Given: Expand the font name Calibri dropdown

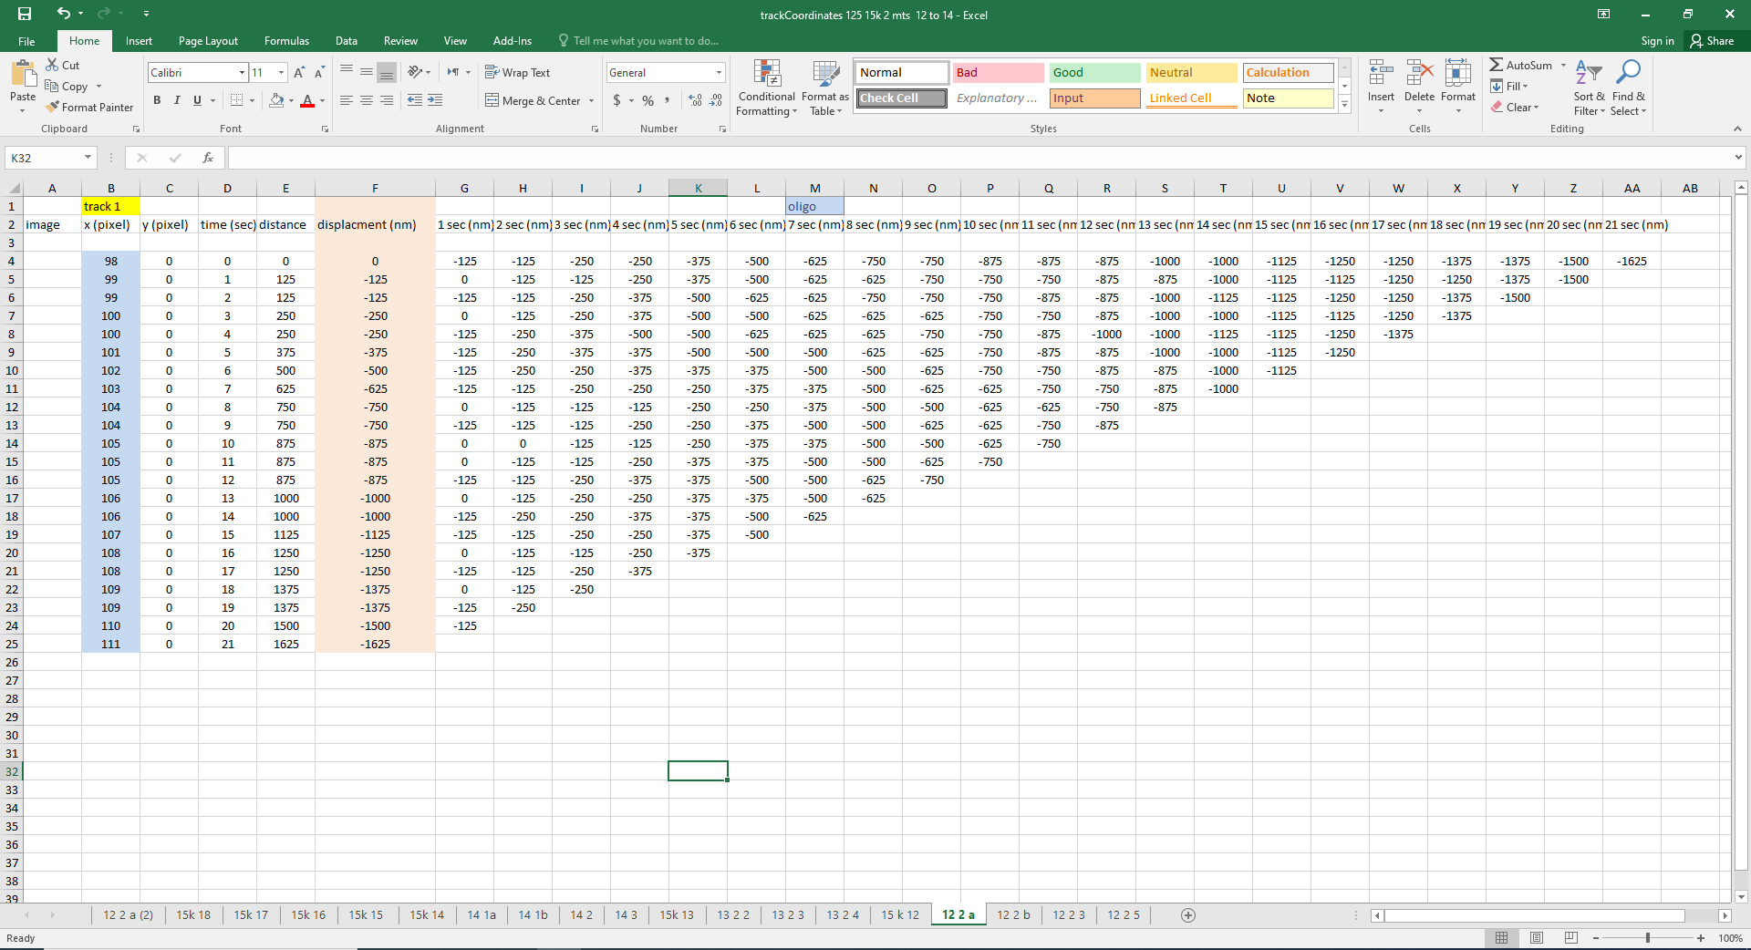Looking at the screenshot, I should (x=242, y=73).
